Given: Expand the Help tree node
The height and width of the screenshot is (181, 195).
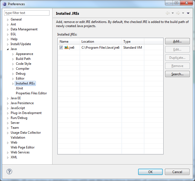Looking at the screenshot, I should pyautogui.click(x=8, y=39).
